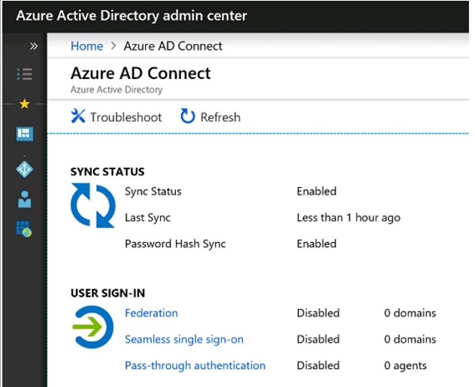The width and height of the screenshot is (475, 387).
Task: Open Enterprise applications grid icon in sidebar
Action: (25, 228)
